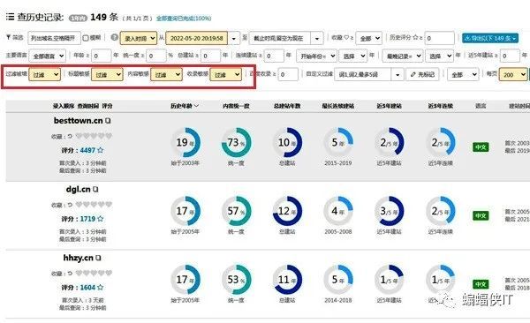Toggle the 模糊 fuzzy match checkbox

[86, 38]
